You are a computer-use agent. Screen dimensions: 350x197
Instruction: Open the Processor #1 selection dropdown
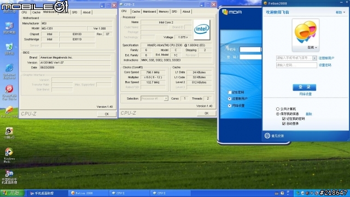point(154,99)
